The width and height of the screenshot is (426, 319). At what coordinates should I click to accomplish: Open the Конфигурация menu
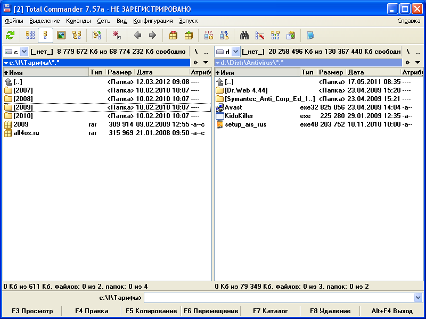click(153, 21)
